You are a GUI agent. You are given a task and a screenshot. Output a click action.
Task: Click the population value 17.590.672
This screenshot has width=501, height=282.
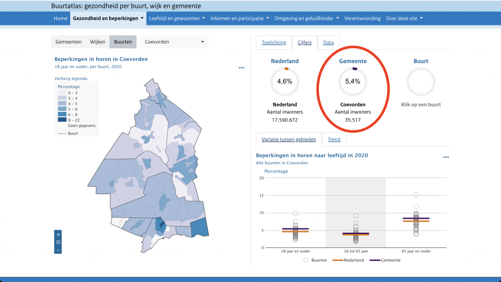coord(285,120)
